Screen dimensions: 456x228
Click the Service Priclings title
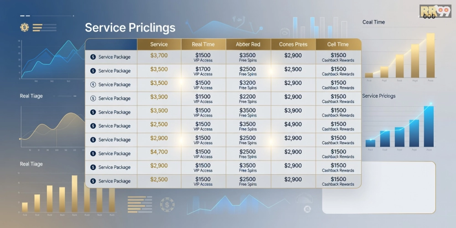(x=130, y=28)
